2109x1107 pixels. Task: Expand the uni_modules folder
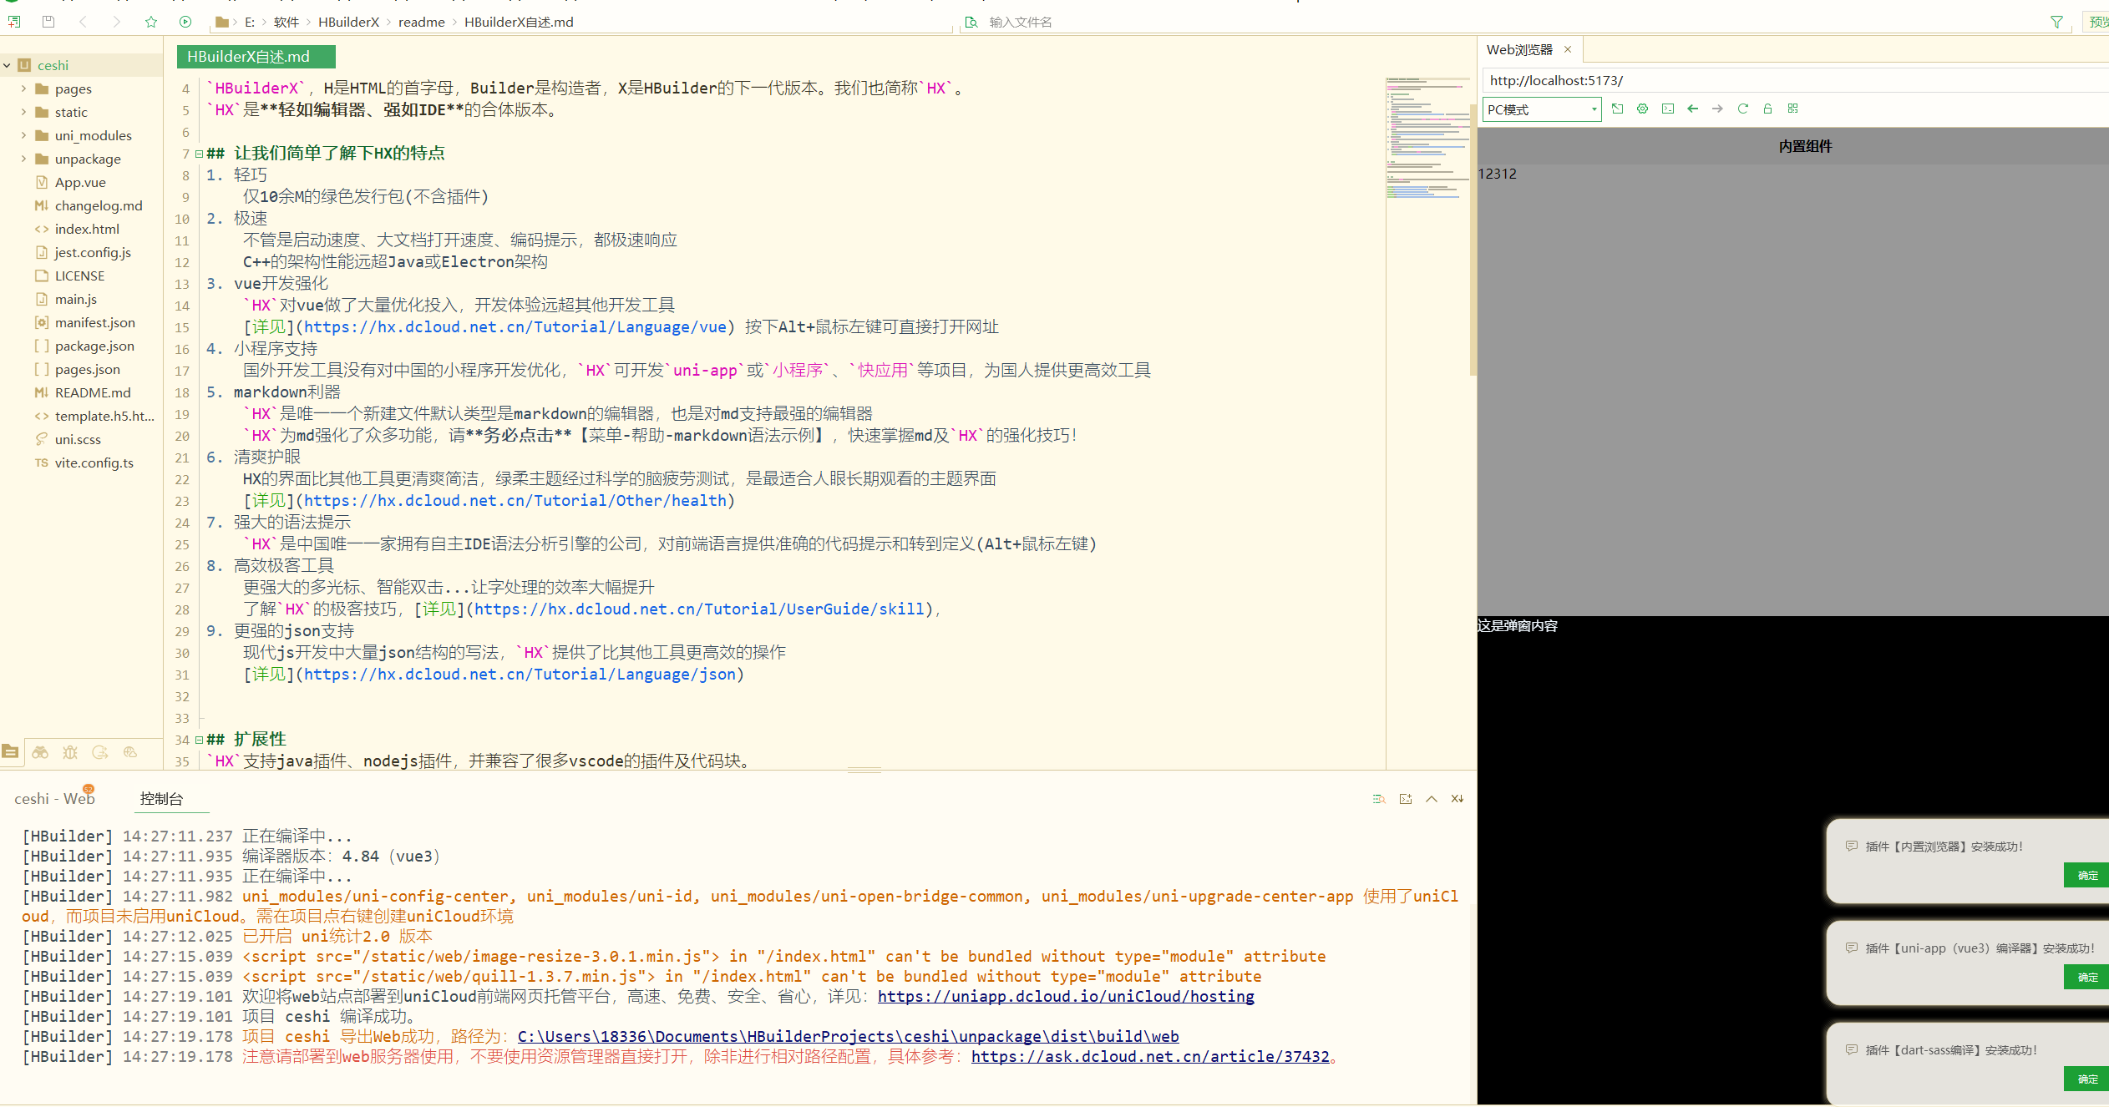(23, 135)
